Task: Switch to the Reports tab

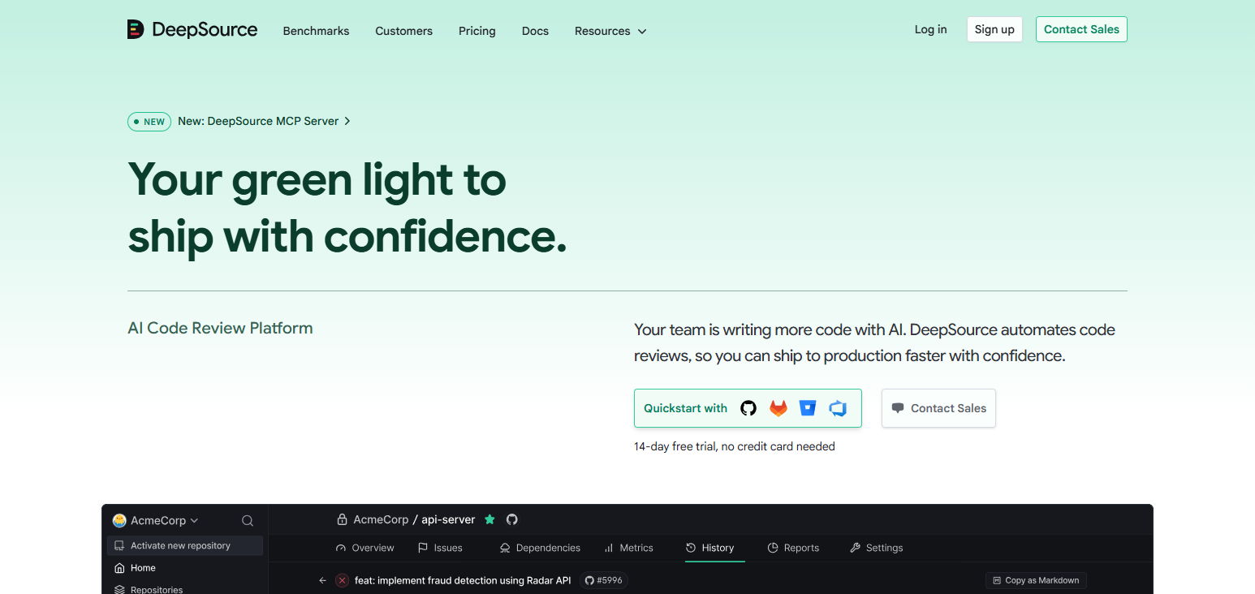Action: [x=793, y=548]
